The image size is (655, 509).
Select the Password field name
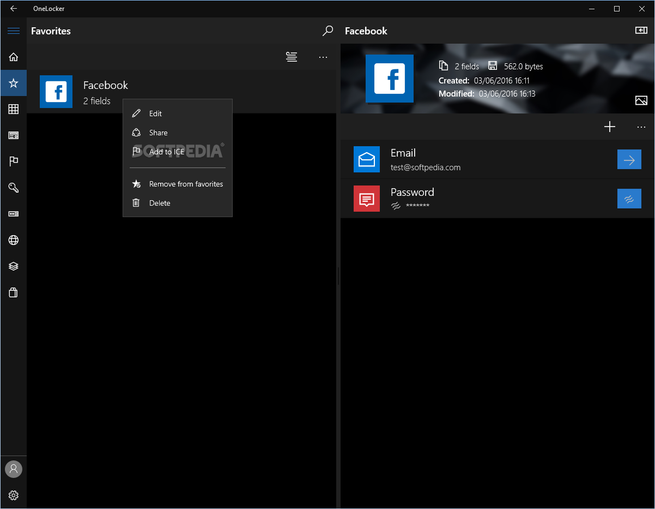point(413,192)
